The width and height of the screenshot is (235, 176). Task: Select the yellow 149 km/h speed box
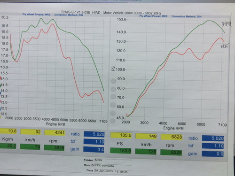tap(146, 136)
